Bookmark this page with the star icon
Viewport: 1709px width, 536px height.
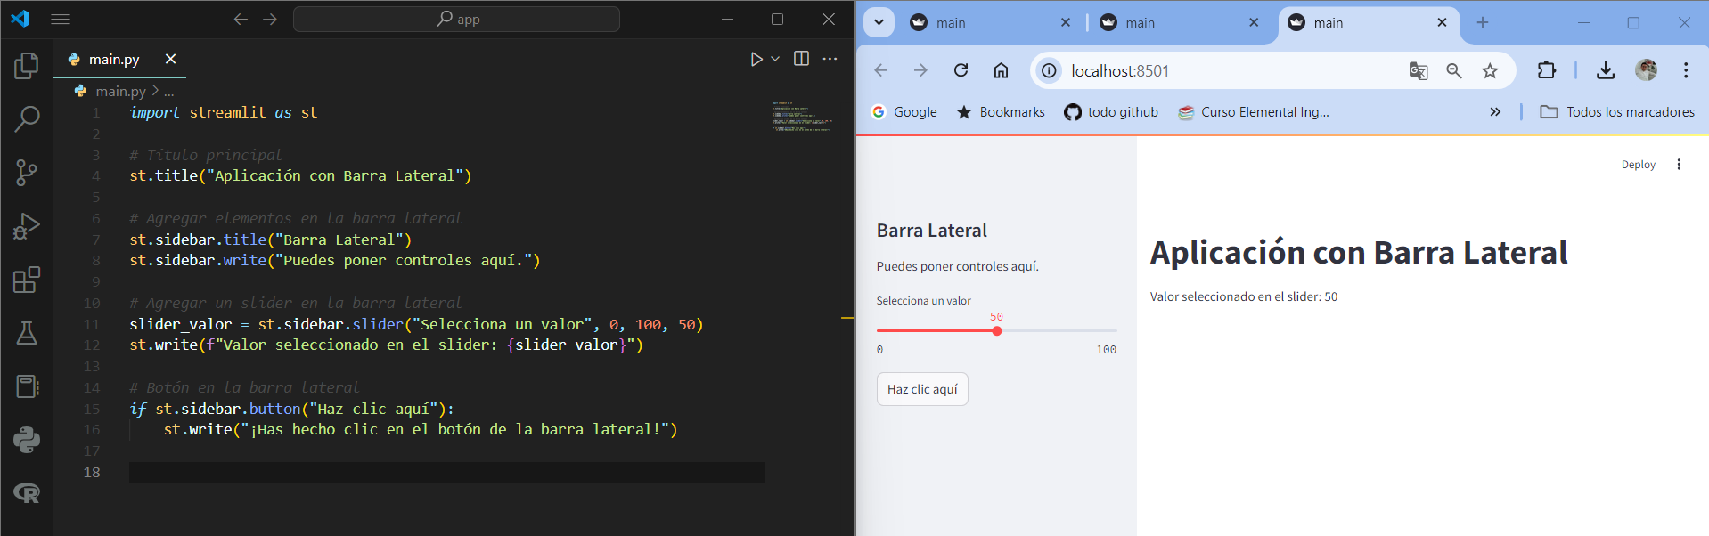click(x=1490, y=70)
